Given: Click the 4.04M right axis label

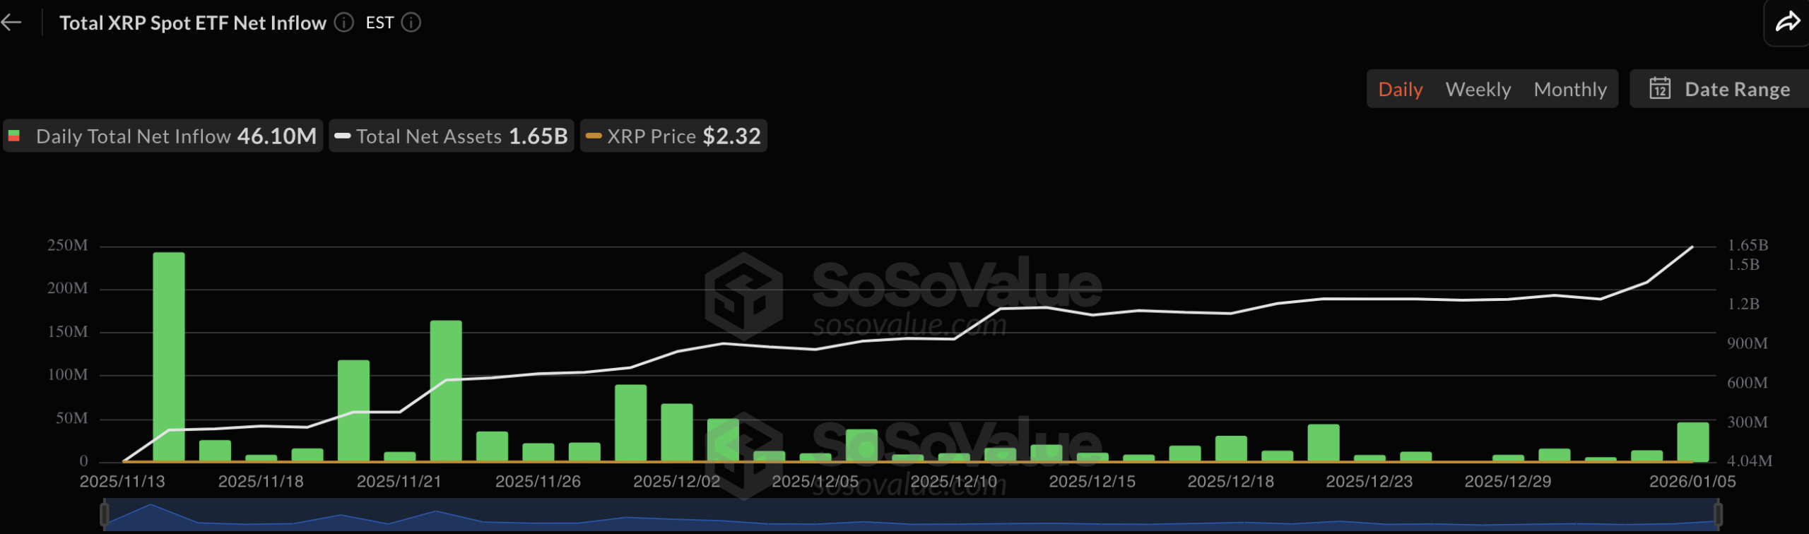Looking at the screenshot, I should click(1749, 461).
